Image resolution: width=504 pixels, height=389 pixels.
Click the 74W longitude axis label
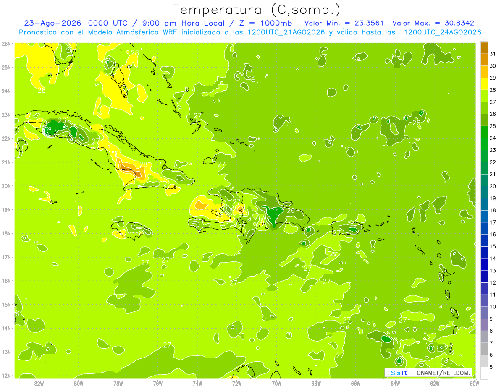[197, 383]
